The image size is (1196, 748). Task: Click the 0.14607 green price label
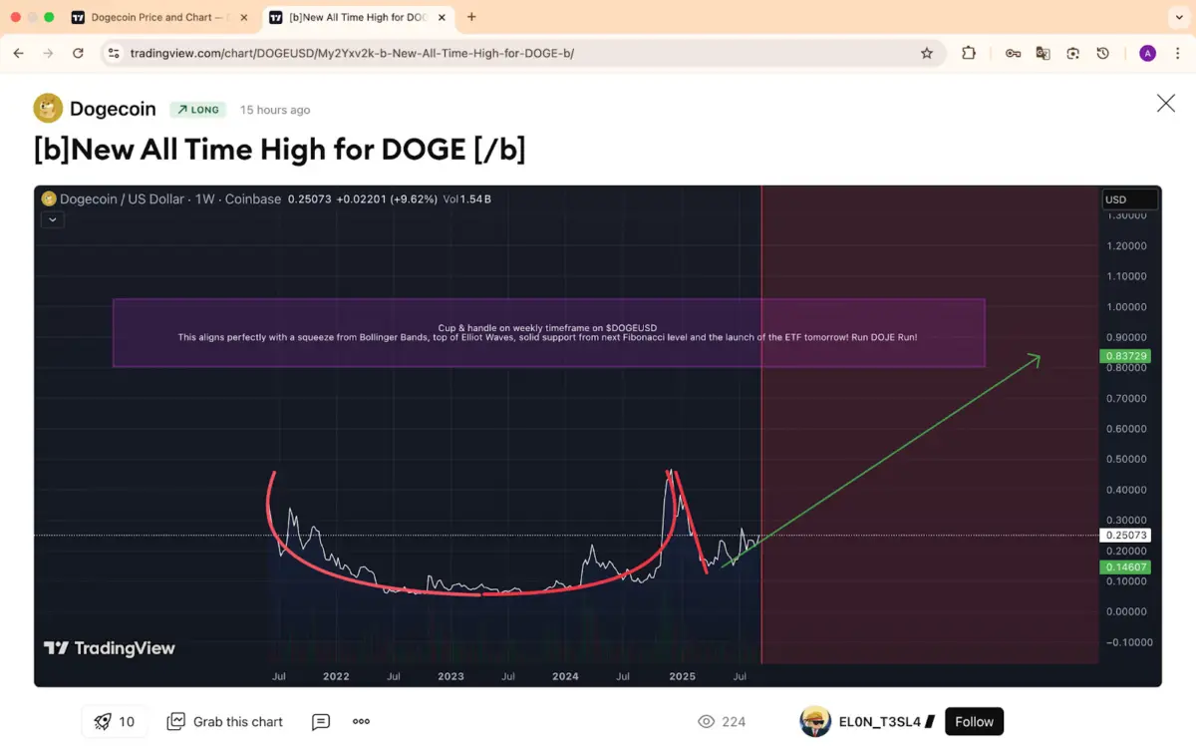[x=1124, y=566]
